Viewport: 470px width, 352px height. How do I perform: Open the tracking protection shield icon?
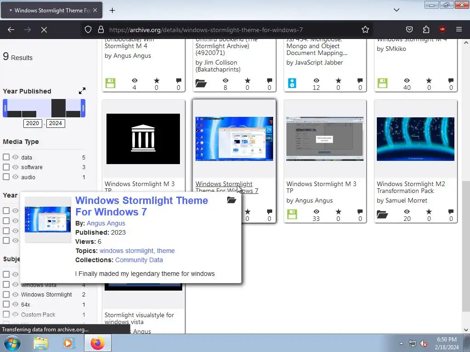tap(88, 30)
